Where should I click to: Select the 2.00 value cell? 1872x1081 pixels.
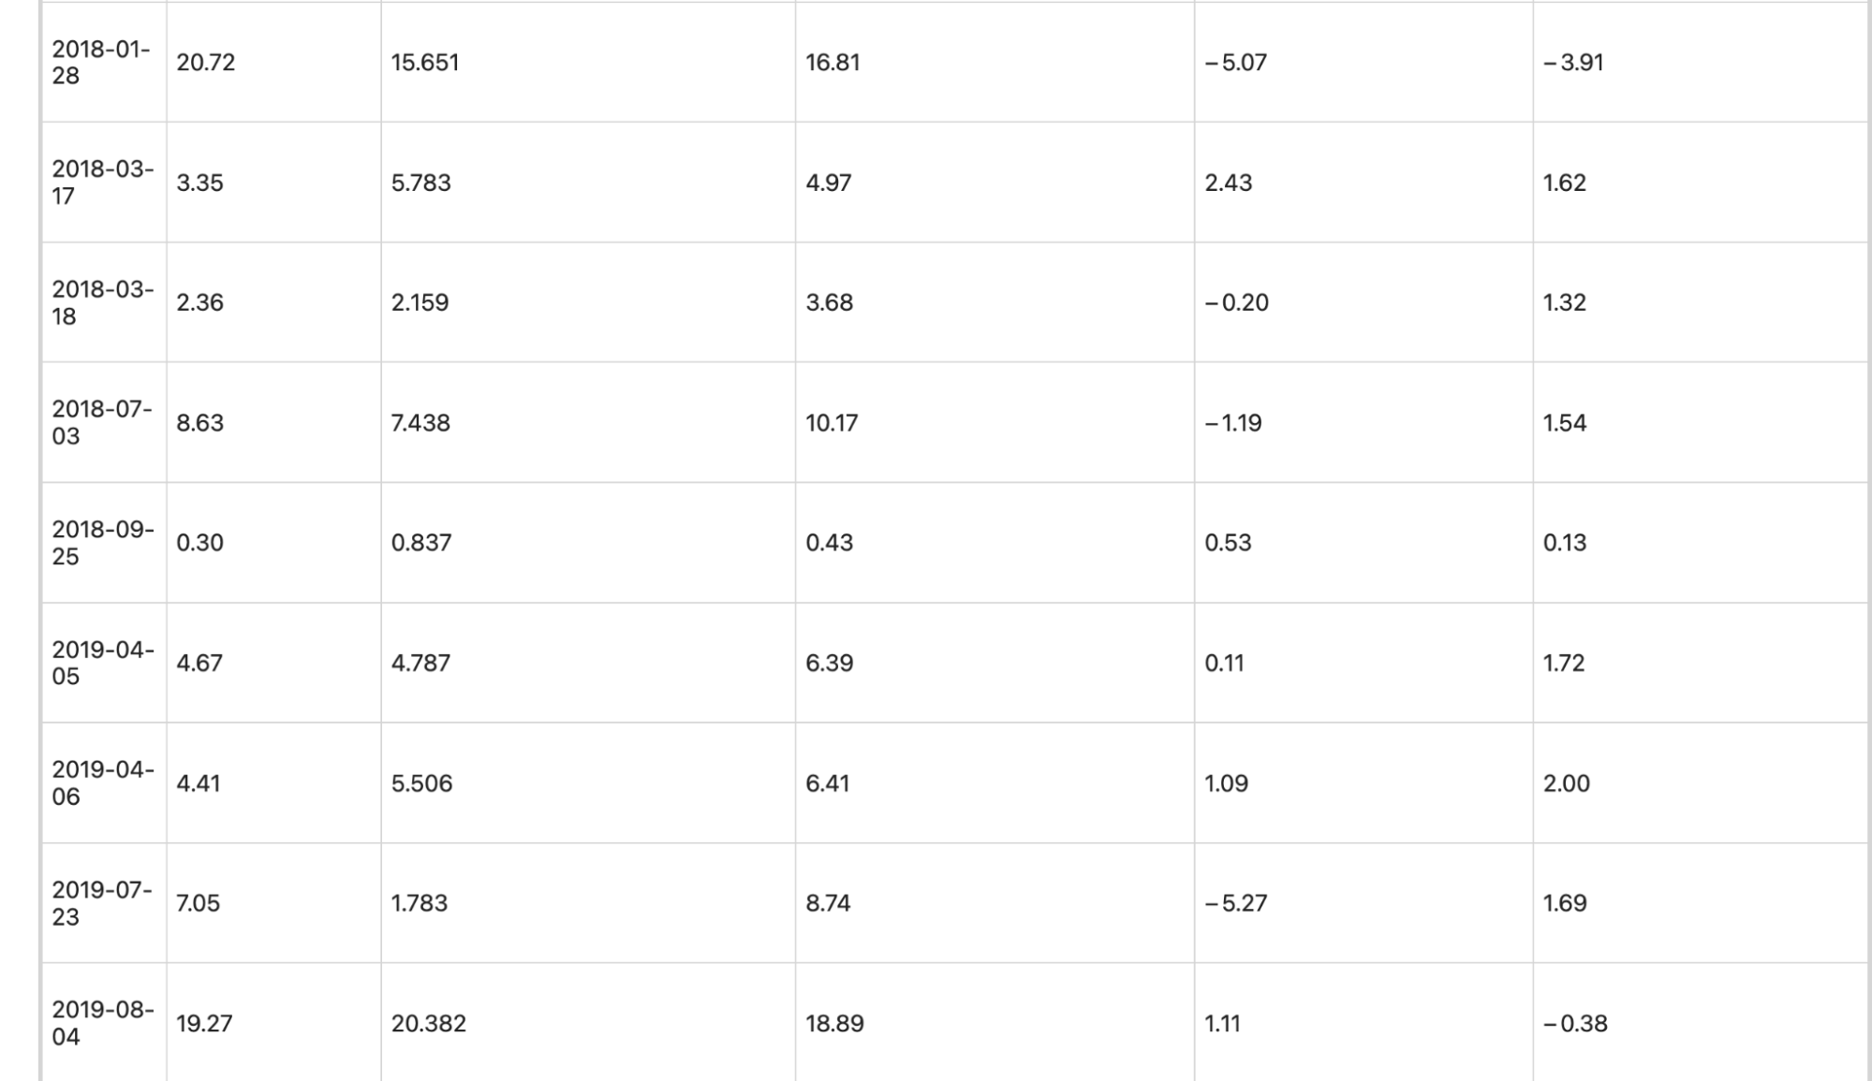[x=1701, y=782]
